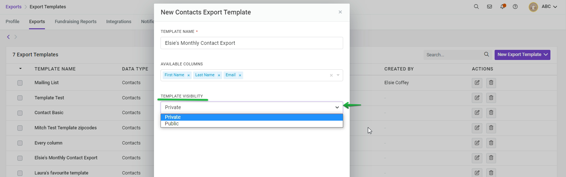
Task: Follow the Exports breadcrumb link
Action: pyautogui.click(x=13, y=7)
